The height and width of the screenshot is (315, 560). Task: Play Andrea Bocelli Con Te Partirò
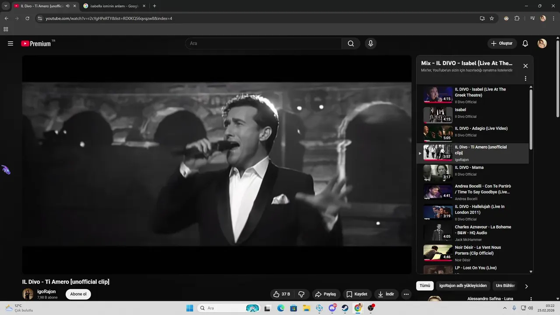472,192
